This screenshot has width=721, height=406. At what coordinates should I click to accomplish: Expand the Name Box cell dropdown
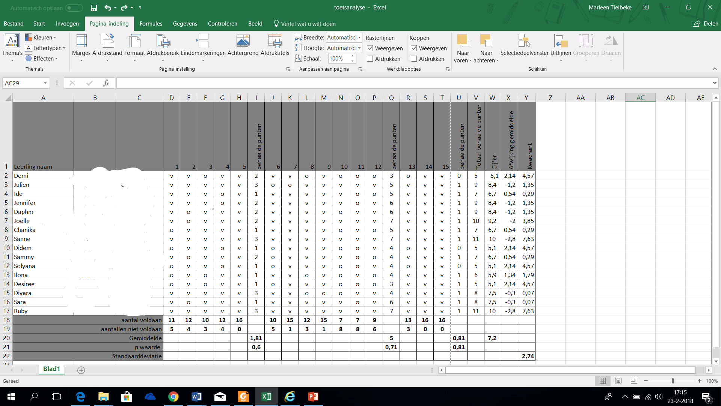click(45, 83)
